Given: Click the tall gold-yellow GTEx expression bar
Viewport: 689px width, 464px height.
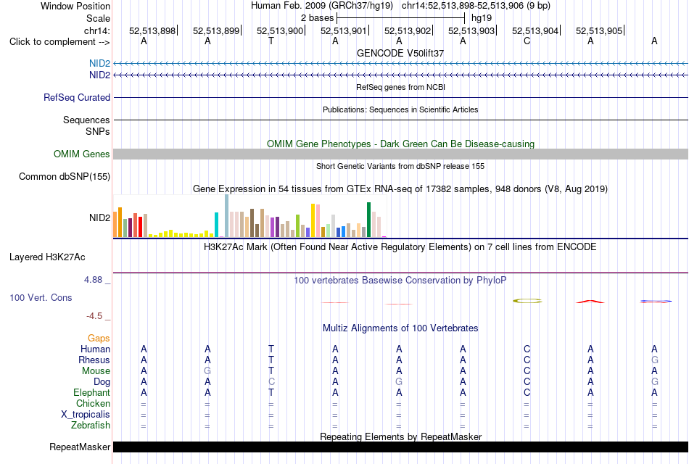Looking at the screenshot, I should 313,220.
